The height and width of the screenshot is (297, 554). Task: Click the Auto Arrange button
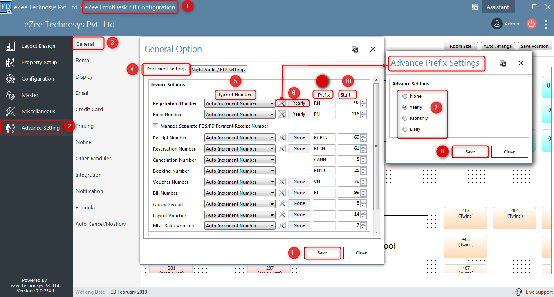point(498,46)
